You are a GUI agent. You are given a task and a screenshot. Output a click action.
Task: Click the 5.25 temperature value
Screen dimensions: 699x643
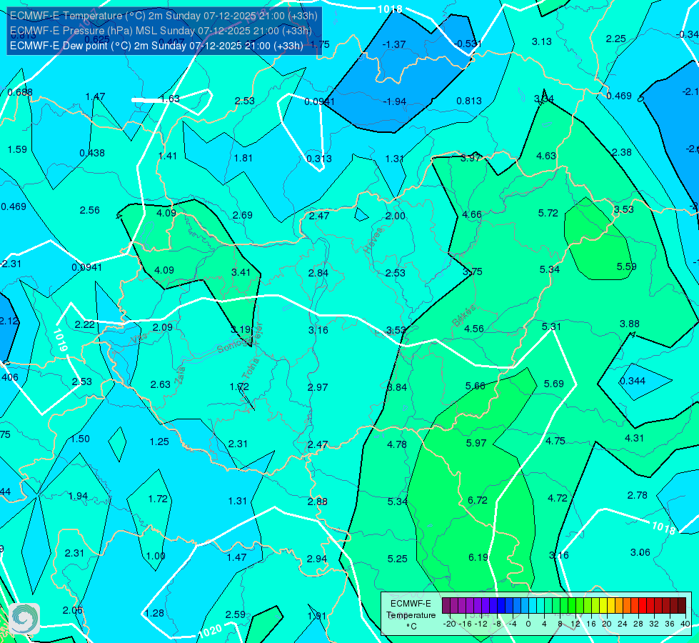tap(397, 559)
